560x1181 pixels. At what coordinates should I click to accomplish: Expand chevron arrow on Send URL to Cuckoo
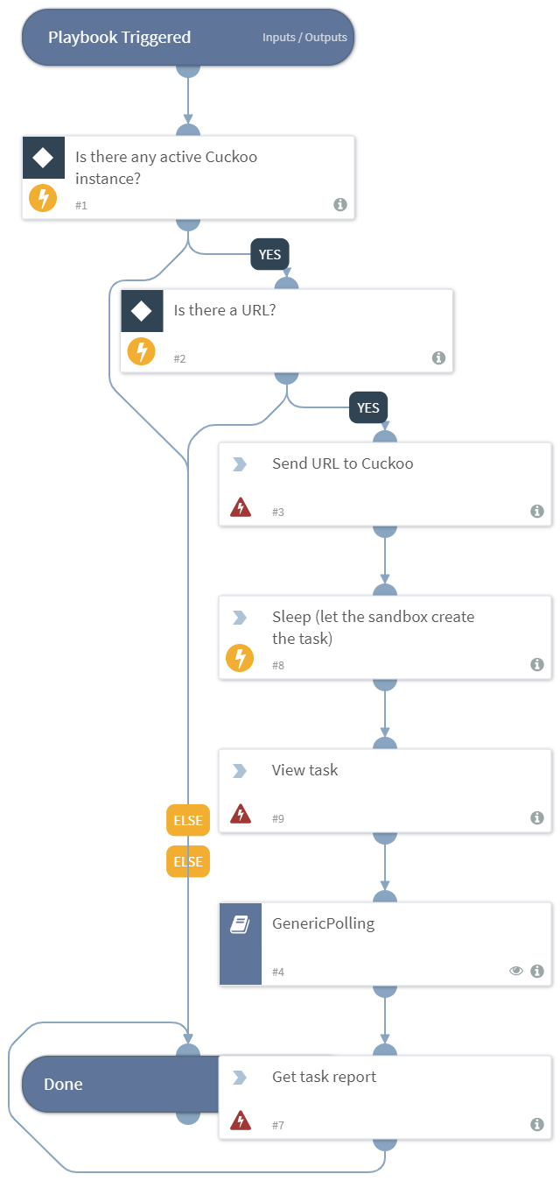[239, 464]
